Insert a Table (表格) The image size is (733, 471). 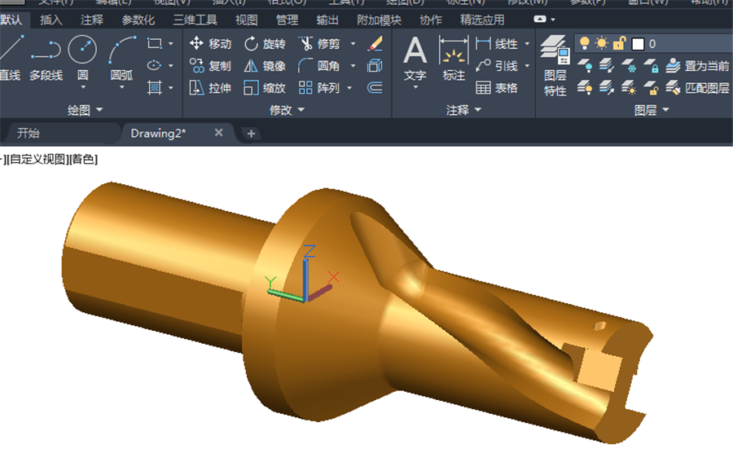coord(497,87)
